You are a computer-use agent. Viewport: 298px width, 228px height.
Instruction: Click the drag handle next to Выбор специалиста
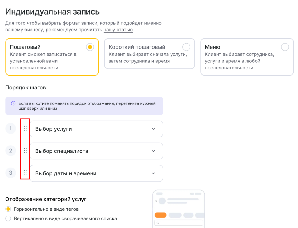[25, 150]
